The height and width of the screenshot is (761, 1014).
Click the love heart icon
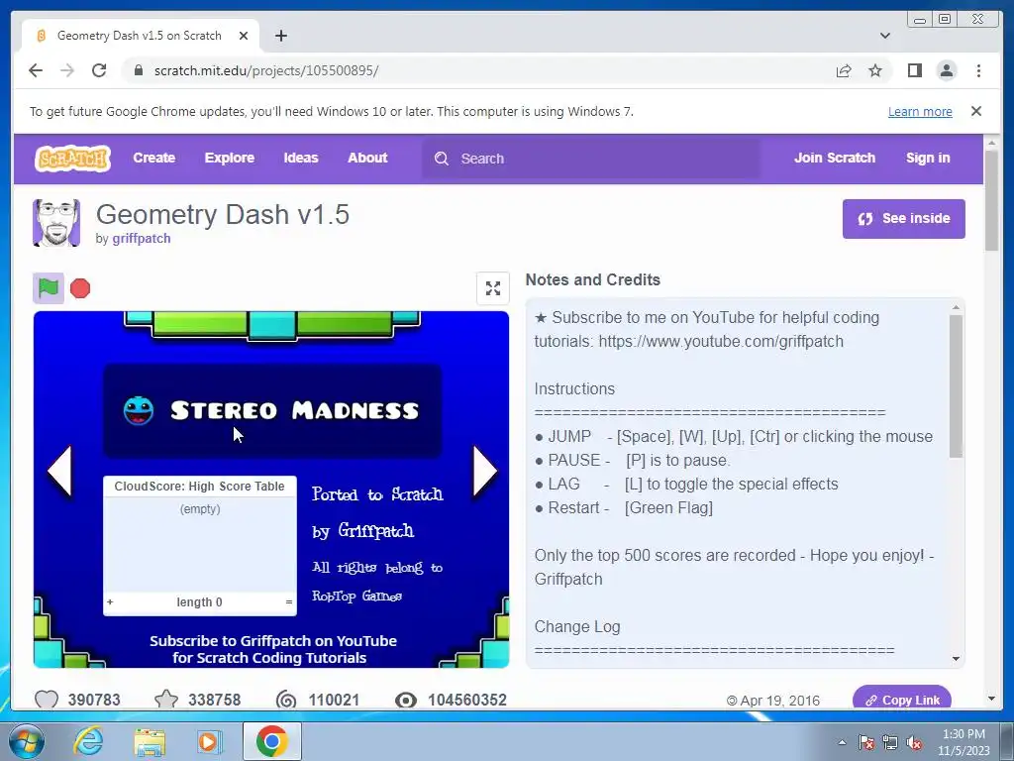[47, 700]
